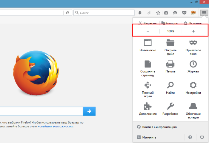Open a new window (Новое окно)
This screenshot has height=143, width=209.
(148, 45)
